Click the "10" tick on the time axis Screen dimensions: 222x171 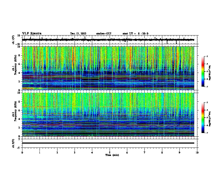[197, 153]
